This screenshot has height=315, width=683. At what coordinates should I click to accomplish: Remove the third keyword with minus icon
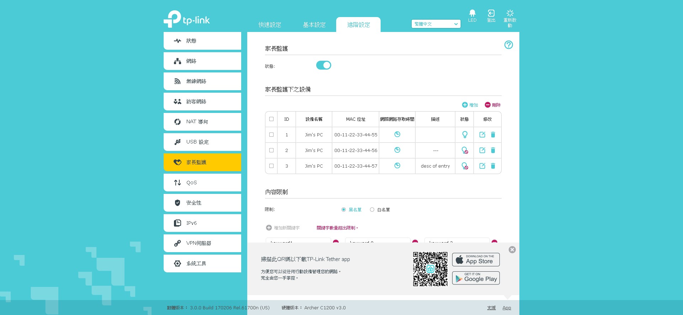click(494, 241)
